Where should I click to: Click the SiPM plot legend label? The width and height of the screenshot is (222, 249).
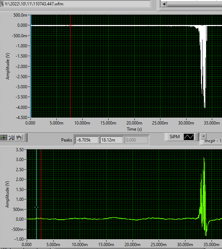click(175, 137)
